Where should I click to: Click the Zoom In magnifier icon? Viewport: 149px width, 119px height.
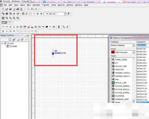(7, 18)
